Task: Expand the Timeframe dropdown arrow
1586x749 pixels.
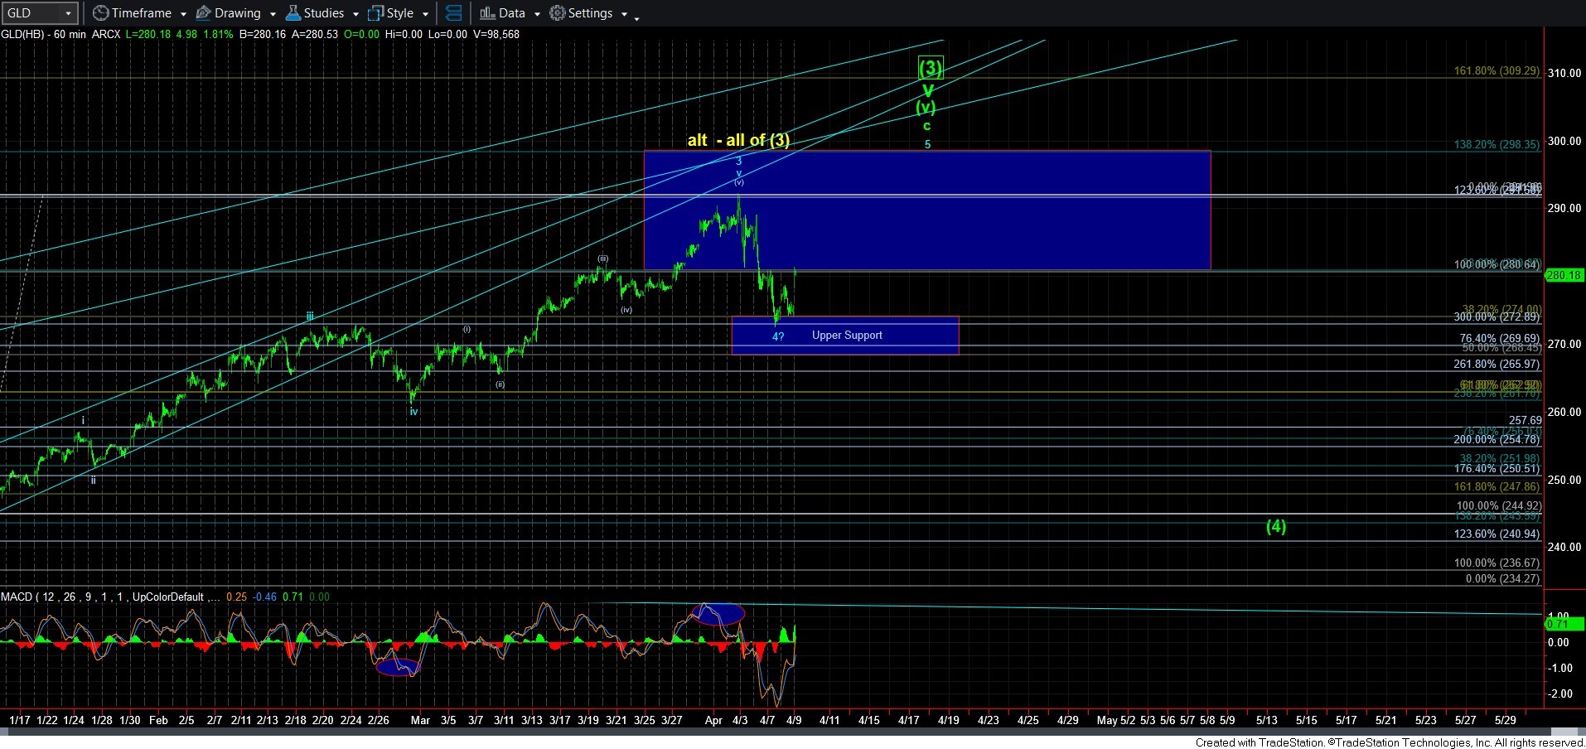Action: coord(183,14)
